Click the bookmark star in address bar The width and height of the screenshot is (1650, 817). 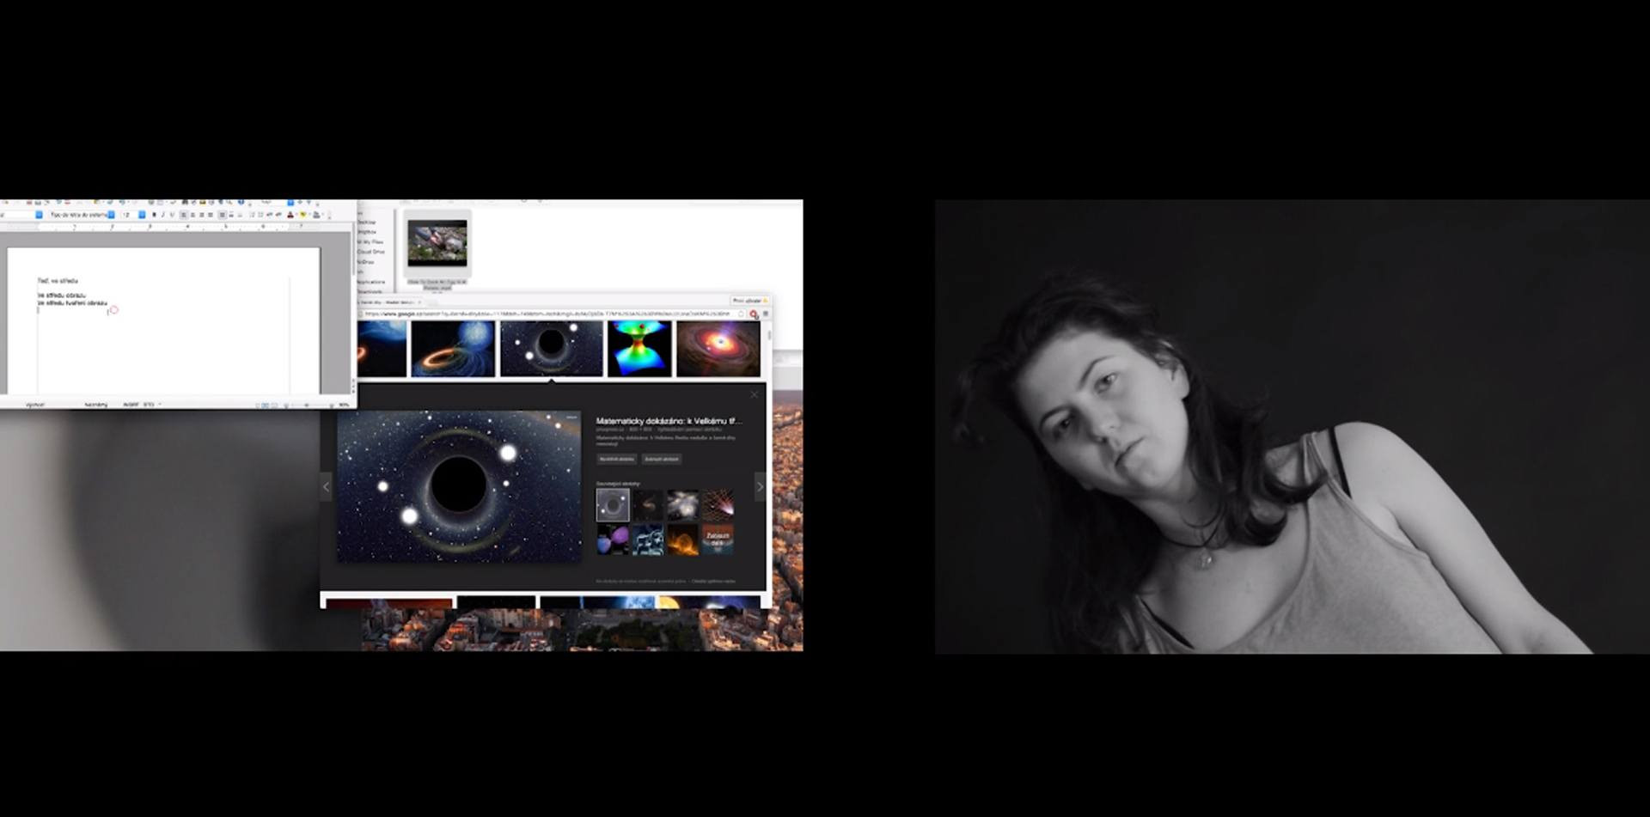pyautogui.click(x=741, y=314)
